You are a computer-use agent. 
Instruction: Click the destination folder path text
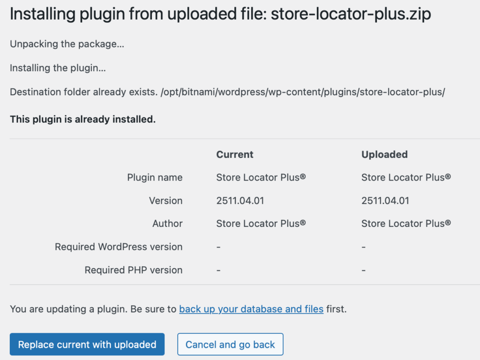point(302,92)
